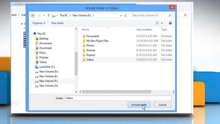Image resolution: width=220 pixels, height=124 pixels.
Task: Click the 12/29/2014 3:01 AM date cell
Action: [147, 41]
